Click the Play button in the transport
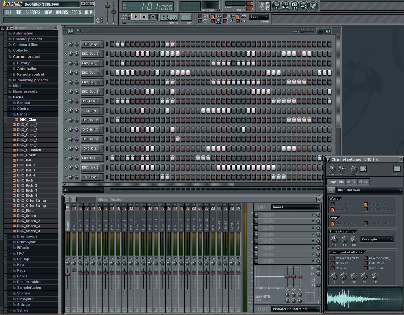The width and height of the screenshot is (404, 315). (135, 17)
